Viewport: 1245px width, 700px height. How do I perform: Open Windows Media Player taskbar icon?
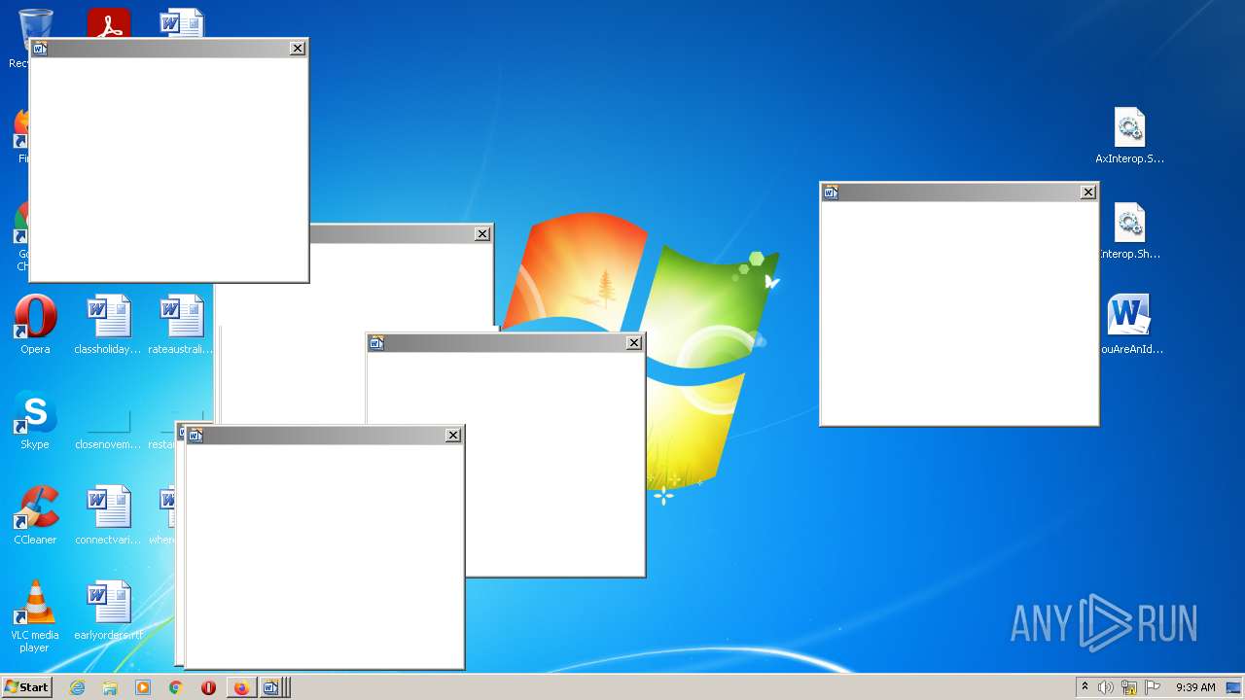143,687
